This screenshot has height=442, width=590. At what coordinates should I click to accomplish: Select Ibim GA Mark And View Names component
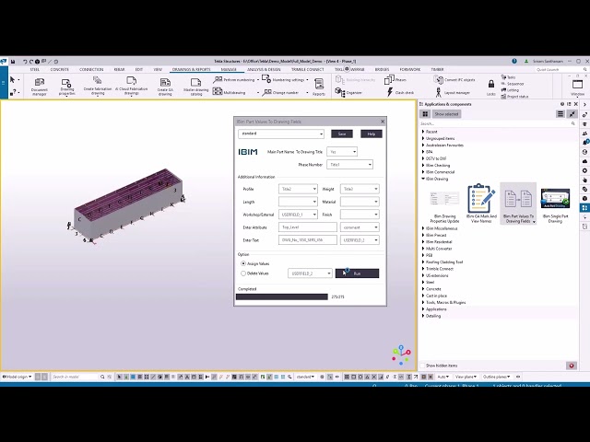(x=481, y=204)
